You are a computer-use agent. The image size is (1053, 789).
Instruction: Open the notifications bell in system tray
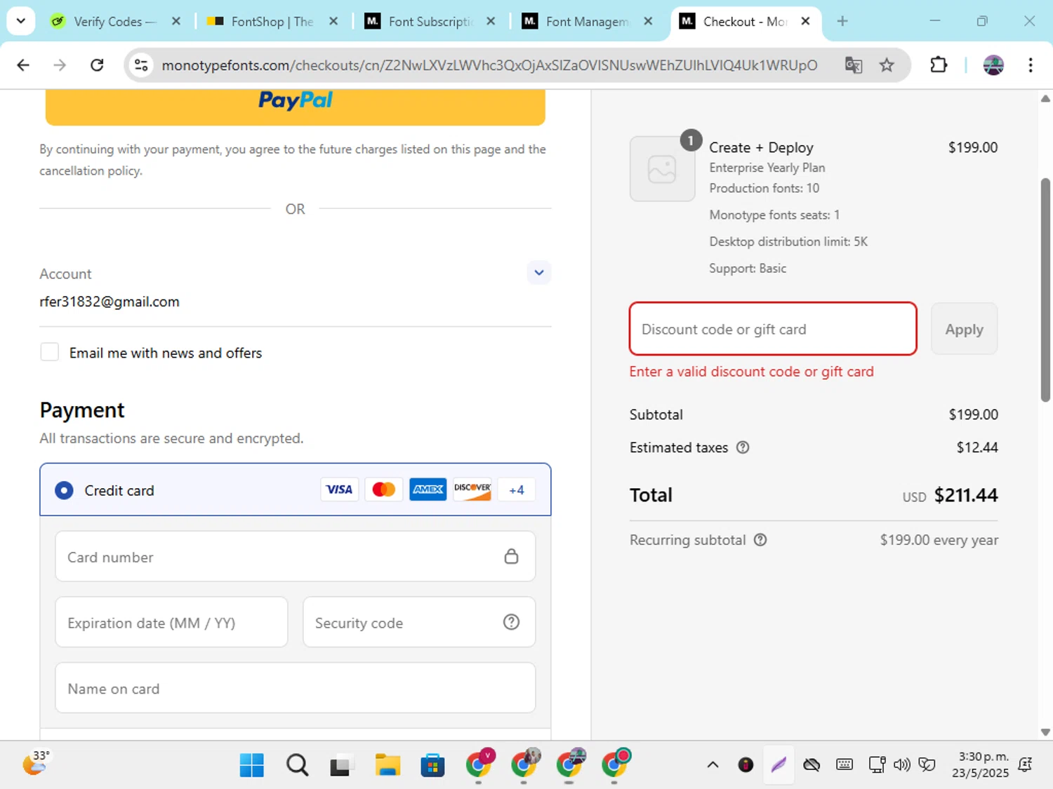click(x=1026, y=764)
